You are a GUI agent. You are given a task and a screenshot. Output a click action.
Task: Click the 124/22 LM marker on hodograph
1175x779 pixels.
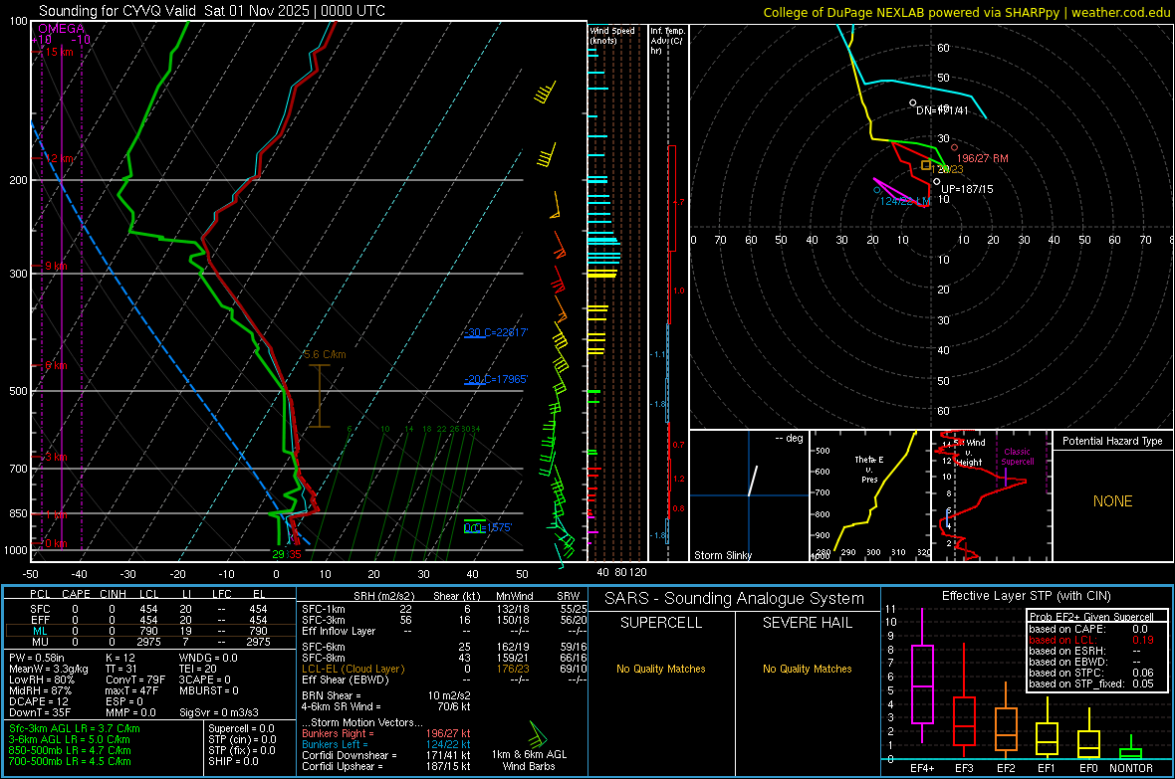(x=877, y=190)
